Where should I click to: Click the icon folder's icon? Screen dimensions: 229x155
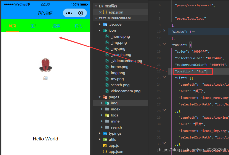tap(105, 31)
